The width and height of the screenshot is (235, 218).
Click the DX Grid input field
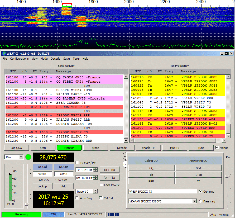pyautogui.click(x=64, y=174)
